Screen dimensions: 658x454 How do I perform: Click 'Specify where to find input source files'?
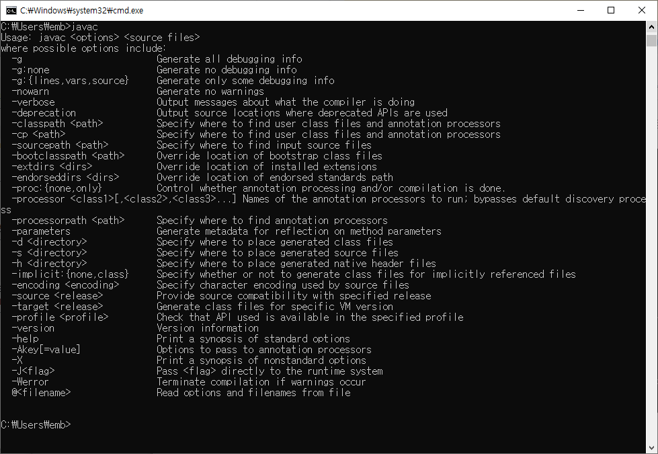(264, 145)
